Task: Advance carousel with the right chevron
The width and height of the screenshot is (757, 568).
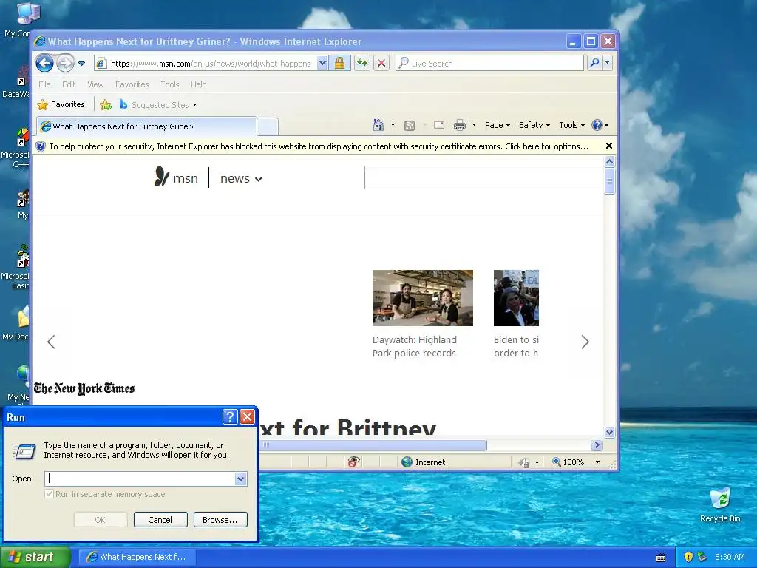Action: (585, 342)
